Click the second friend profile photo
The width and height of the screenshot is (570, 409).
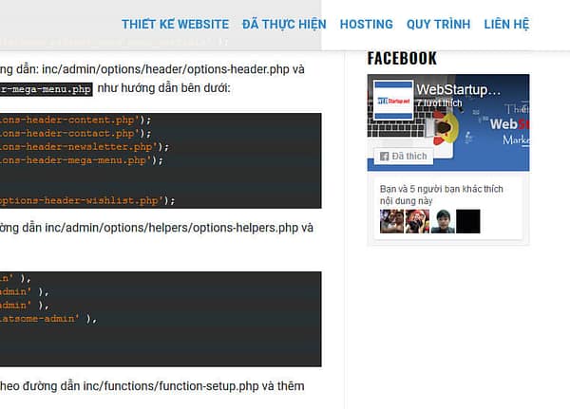tap(417, 221)
